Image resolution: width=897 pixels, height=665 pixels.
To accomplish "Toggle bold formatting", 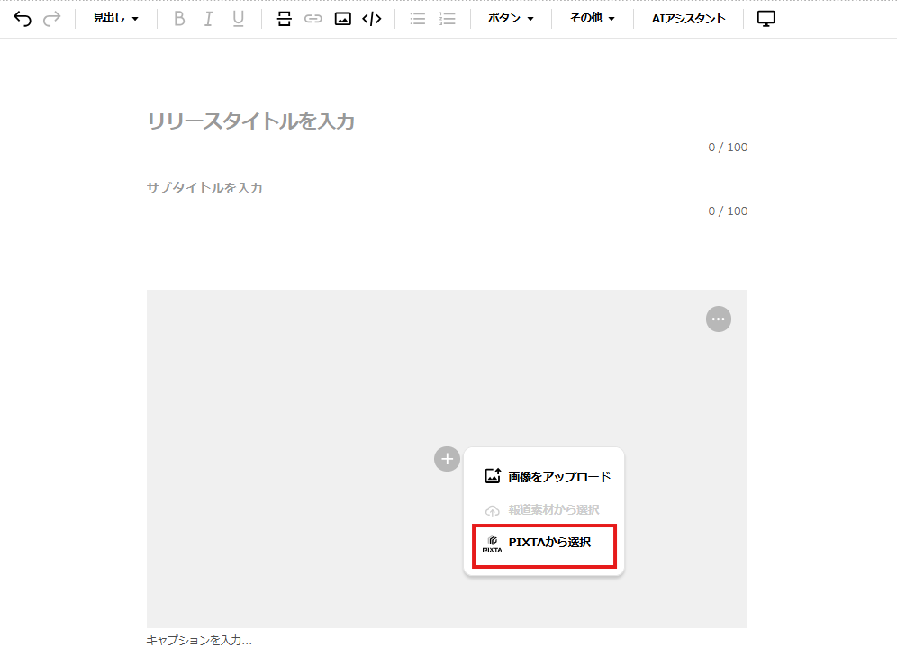I will coord(179,19).
